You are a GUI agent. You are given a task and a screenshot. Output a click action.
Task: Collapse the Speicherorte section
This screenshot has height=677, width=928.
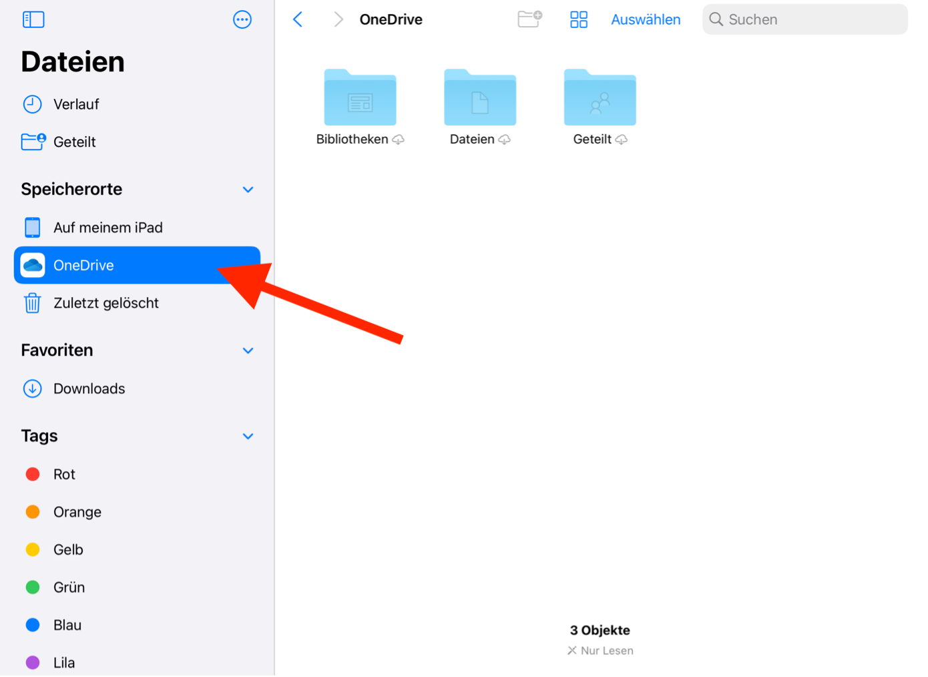click(248, 190)
